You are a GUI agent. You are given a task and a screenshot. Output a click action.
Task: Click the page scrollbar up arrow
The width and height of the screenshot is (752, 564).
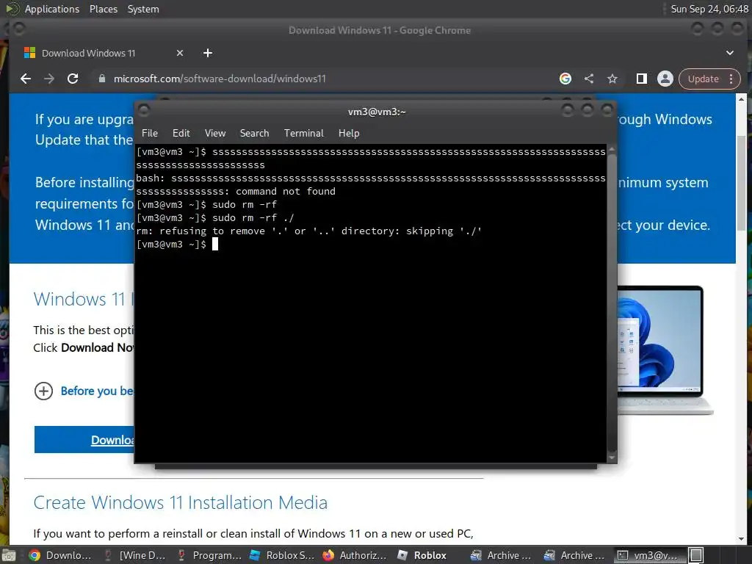(742, 99)
